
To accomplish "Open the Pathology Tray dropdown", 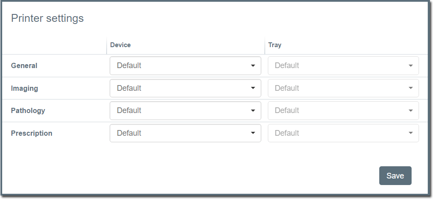I will pos(343,110).
